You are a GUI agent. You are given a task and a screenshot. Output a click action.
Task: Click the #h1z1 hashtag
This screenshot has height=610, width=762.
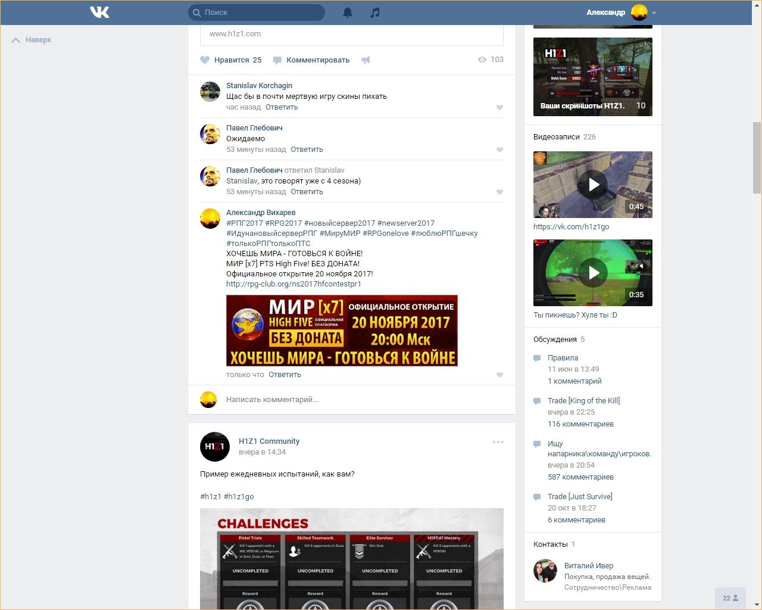(211, 496)
